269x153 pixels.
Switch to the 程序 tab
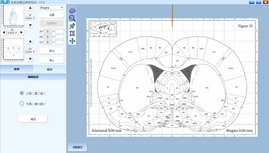click(x=49, y=69)
